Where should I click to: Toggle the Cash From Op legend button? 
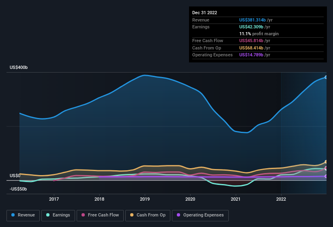click(x=148, y=215)
